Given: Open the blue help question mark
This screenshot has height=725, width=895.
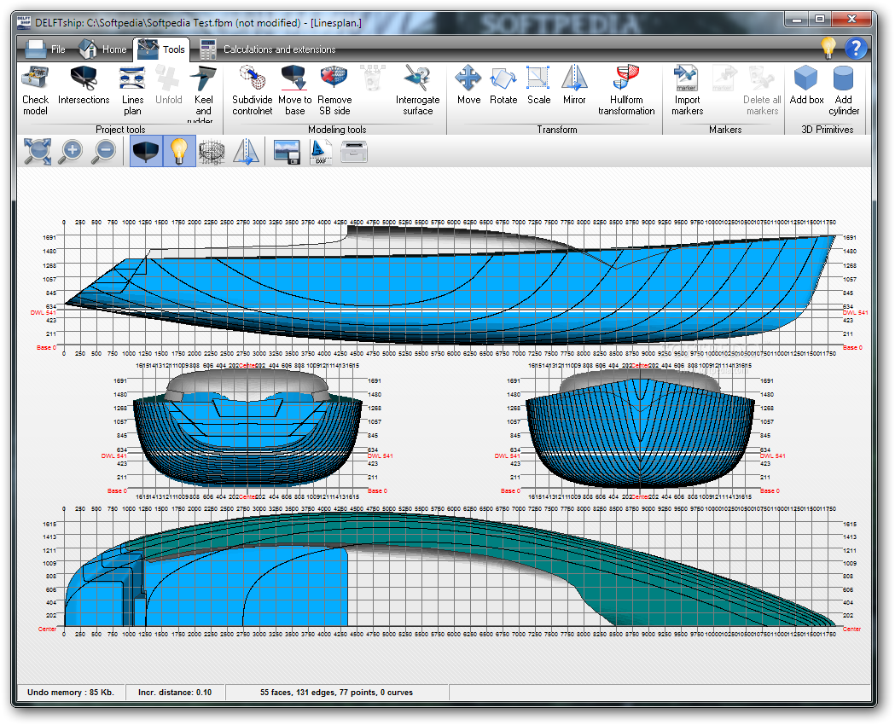Looking at the screenshot, I should coord(856,49).
